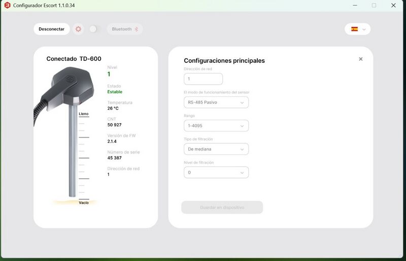The height and width of the screenshot is (261, 406).
Task: Click the Desconectar button
Action: pos(52,29)
